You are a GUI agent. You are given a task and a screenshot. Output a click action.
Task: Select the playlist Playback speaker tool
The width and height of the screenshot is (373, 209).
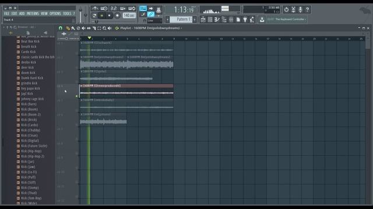click(110, 28)
